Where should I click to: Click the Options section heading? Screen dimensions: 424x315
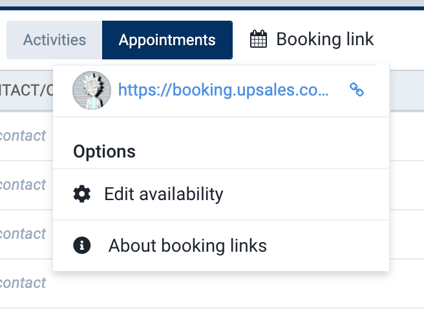point(104,151)
